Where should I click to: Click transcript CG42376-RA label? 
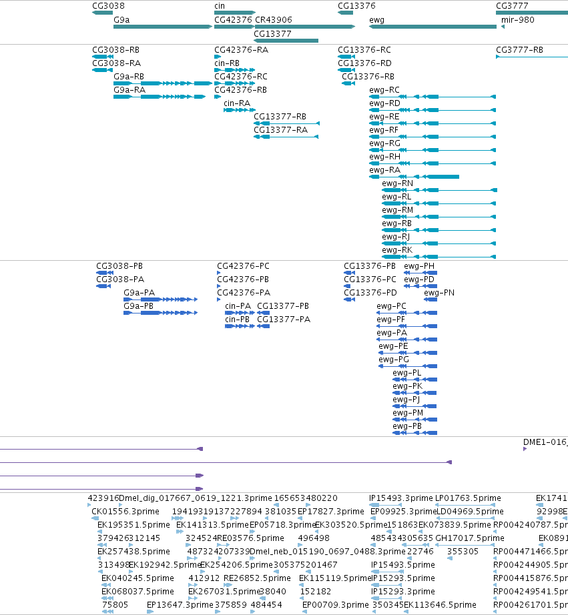click(x=242, y=50)
